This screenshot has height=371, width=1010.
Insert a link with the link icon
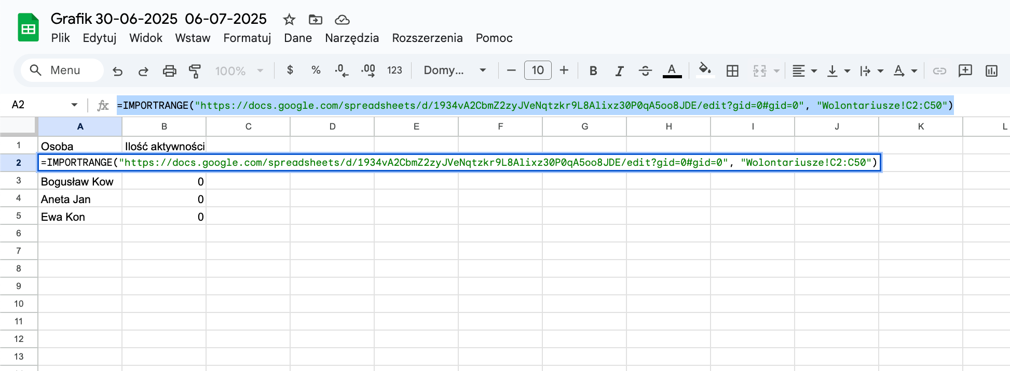pos(939,70)
